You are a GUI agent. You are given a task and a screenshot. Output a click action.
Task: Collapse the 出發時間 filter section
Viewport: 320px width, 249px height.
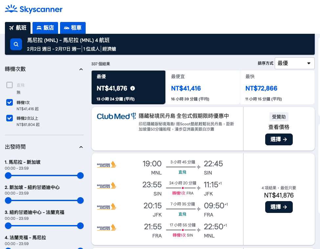[81, 147]
